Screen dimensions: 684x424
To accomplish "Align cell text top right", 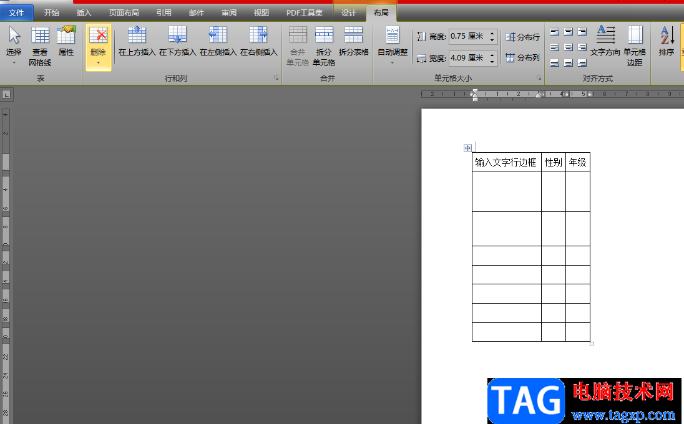I will [582, 31].
